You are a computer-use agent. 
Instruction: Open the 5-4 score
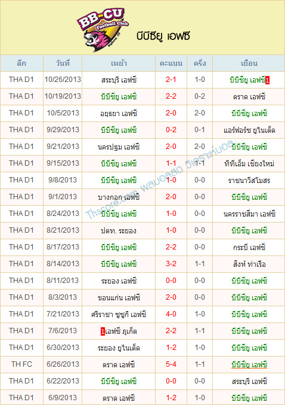171,364
